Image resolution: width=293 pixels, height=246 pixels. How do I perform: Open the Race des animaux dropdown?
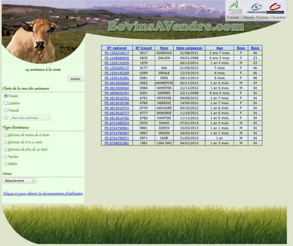tap(30, 118)
